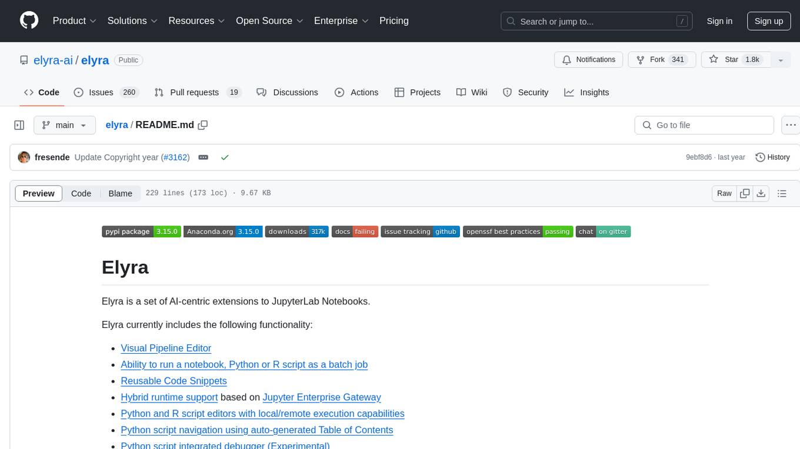Open the Raw file view
The image size is (800, 449).
click(x=724, y=193)
